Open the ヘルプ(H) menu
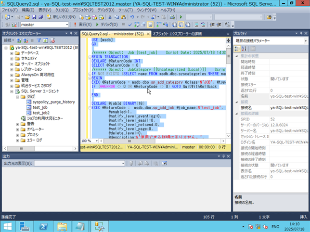The height and width of the screenshot is (232, 310). coord(168,10)
